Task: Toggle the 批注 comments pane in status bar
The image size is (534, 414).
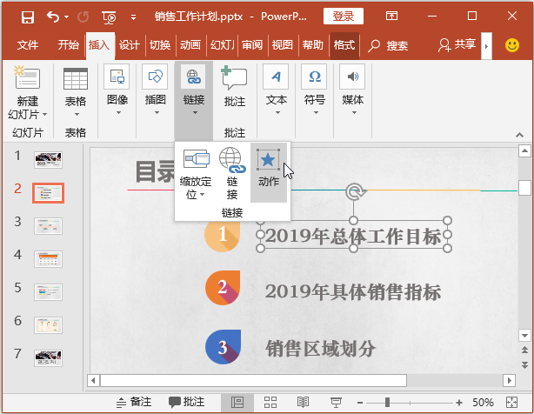Action: coord(187,403)
